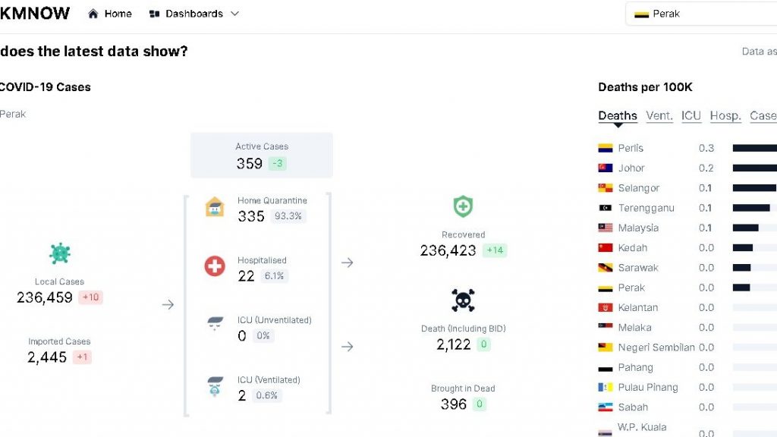Click the red Hospitalised cross icon

(x=215, y=266)
